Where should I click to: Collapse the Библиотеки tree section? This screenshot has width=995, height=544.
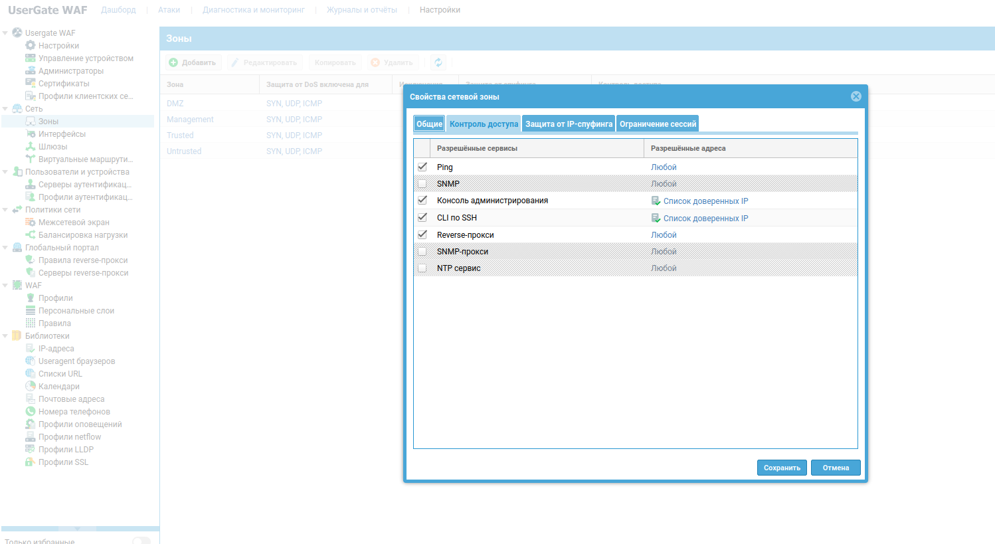click(x=5, y=336)
